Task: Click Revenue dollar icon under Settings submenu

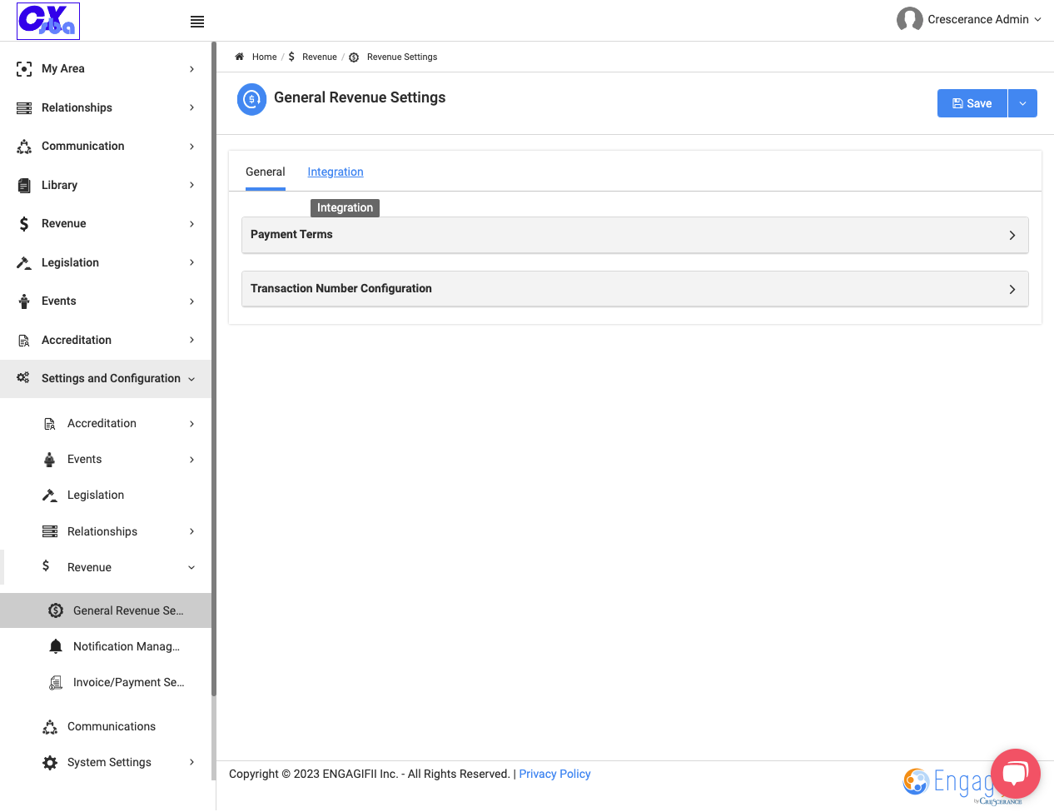Action: pyautogui.click(x=46, y=566)
